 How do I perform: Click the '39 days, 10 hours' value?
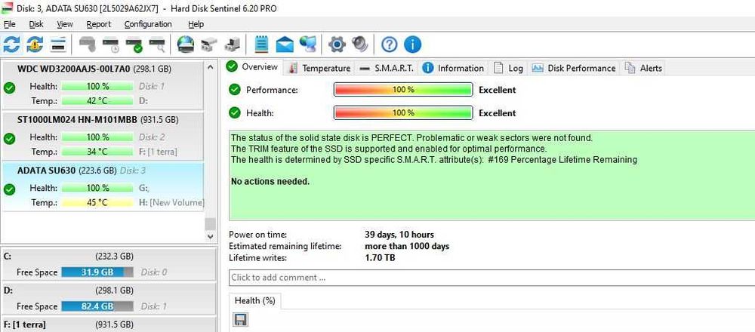(399, 235)
